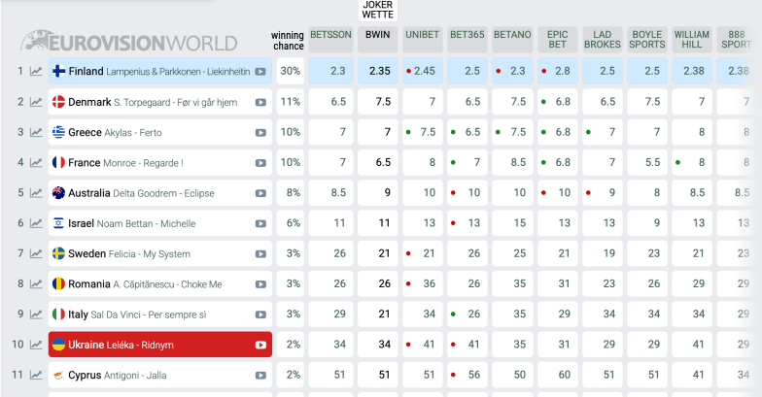Screen dimensions: 762x397
Task: Play the Ukraine Ridnym video
Action: pos(260,345)
